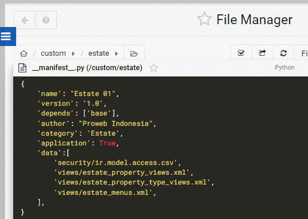This screenshot has height=219, width=308.
Task: Click the views/estate_menus.xml line
Action: tap(105, 193)
